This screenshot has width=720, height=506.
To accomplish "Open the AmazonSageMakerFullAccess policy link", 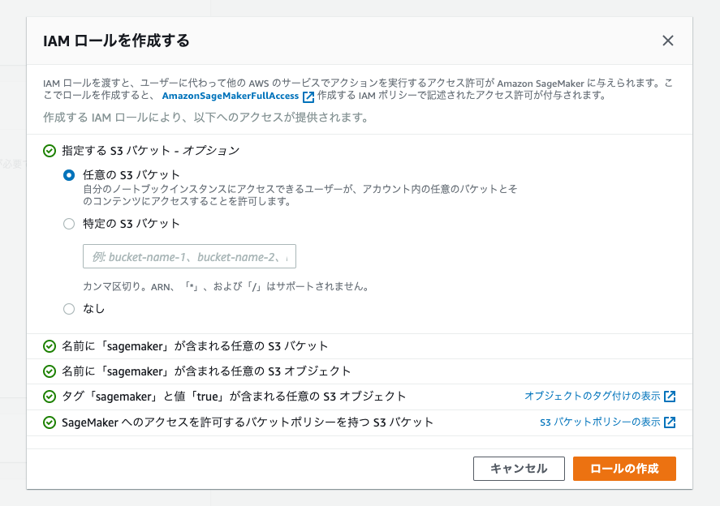I will [230, 96].
